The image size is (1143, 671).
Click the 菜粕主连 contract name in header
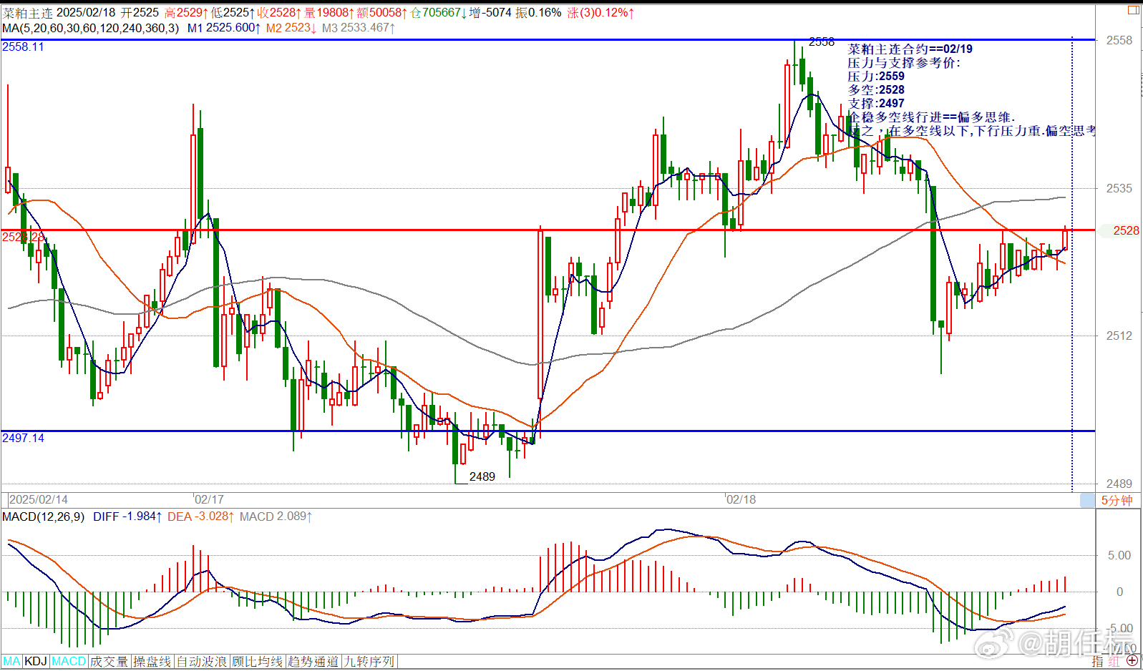(x=27, y=13)
